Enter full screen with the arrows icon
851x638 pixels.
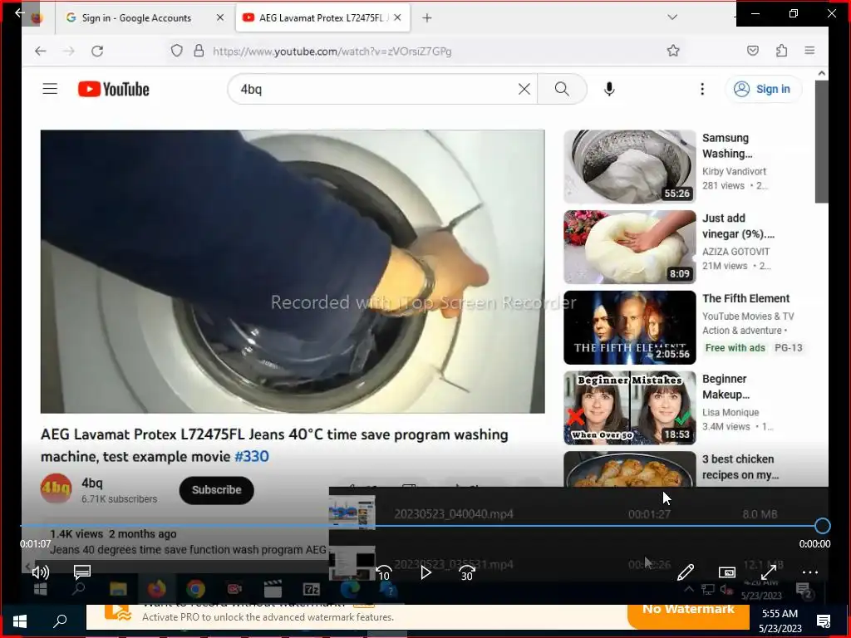(x=769, y=572)
